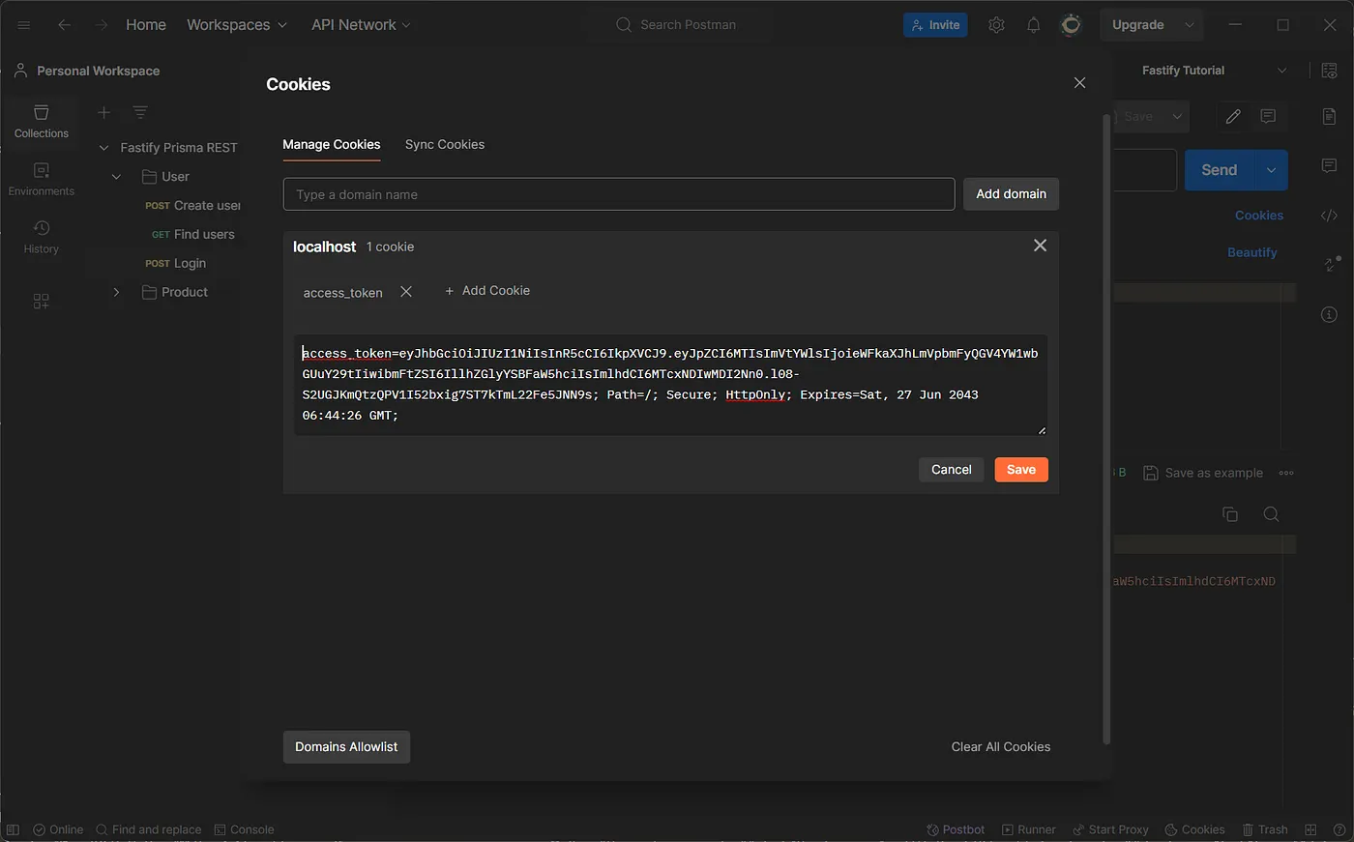
Task: Open Workspaces dropdown menu
Action: 237,25
